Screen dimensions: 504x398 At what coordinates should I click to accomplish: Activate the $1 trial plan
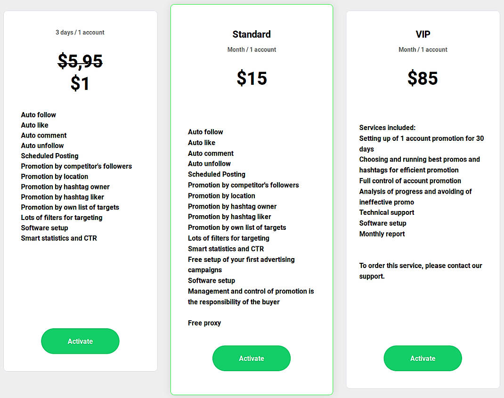[80, 341]
